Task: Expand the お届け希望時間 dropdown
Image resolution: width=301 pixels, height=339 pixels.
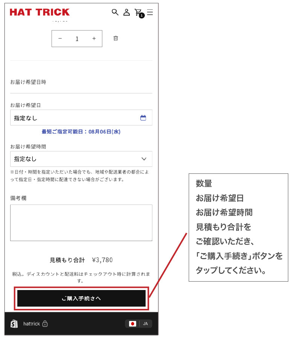Action: [x=81, y=159]
